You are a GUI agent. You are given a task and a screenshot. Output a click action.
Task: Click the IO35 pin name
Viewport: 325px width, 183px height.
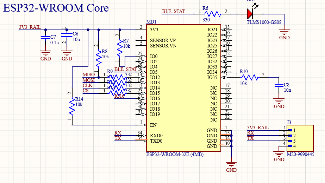[212, 77]
